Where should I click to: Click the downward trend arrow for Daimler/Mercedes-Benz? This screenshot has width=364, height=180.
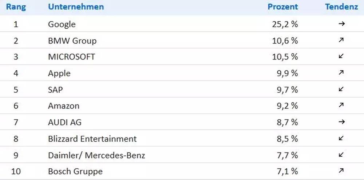pos(341,155)
